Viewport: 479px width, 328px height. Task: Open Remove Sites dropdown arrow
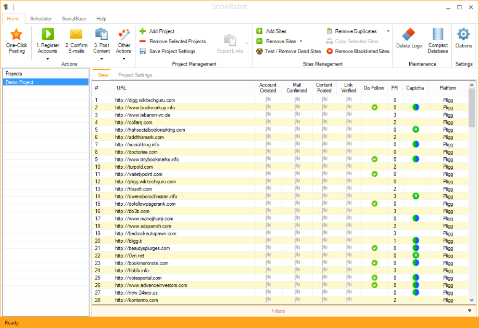(x=301, y=41)
